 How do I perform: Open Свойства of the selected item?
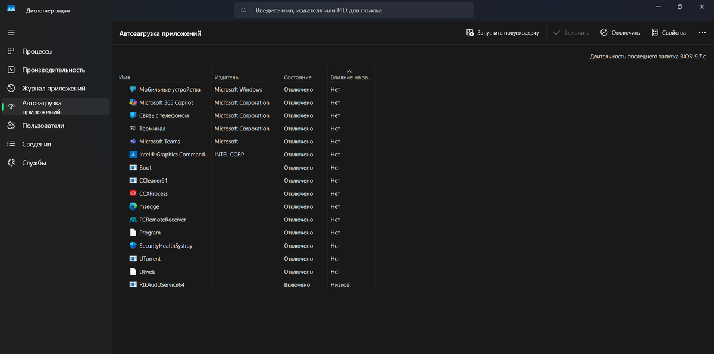pyautogui.click(x=669, y=33)
